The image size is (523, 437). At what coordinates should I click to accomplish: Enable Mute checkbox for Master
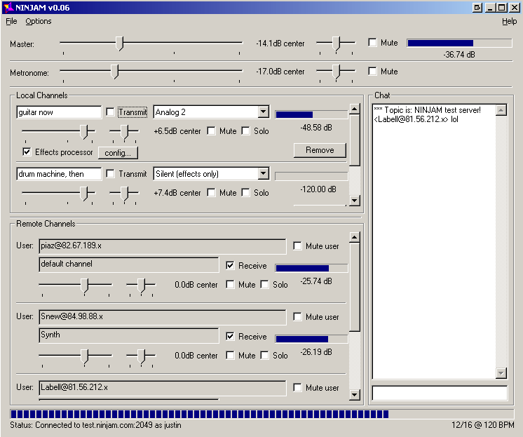pyautogui.click(x=372, y=43)
